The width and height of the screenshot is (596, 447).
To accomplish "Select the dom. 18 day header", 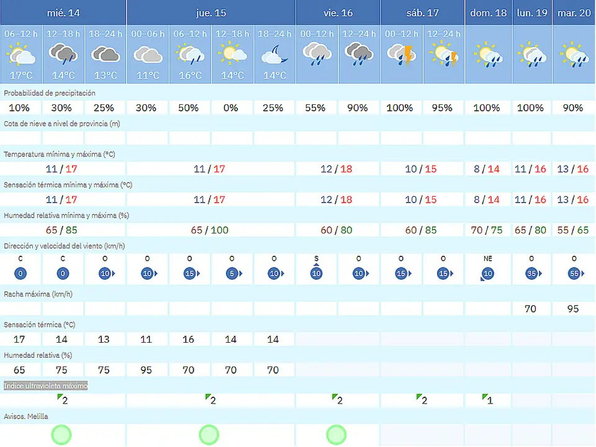I will click(x=489, y=12).
